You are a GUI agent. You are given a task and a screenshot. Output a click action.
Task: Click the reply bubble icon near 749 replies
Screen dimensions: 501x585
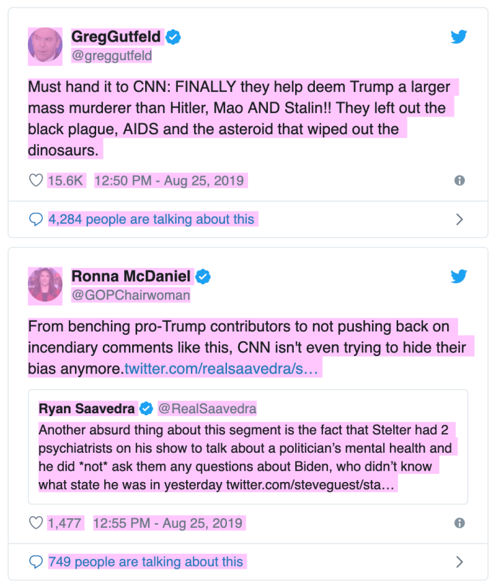36,562
